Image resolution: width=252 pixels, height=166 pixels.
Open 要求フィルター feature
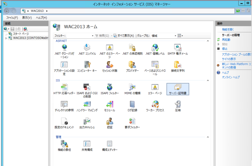132,123
